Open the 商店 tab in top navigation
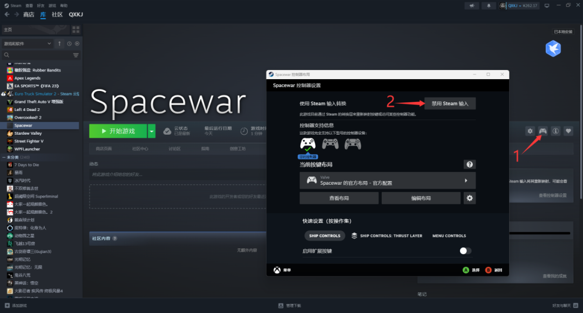Image resolution: width=583 pixels, height=313 pixels. [29, 15]
